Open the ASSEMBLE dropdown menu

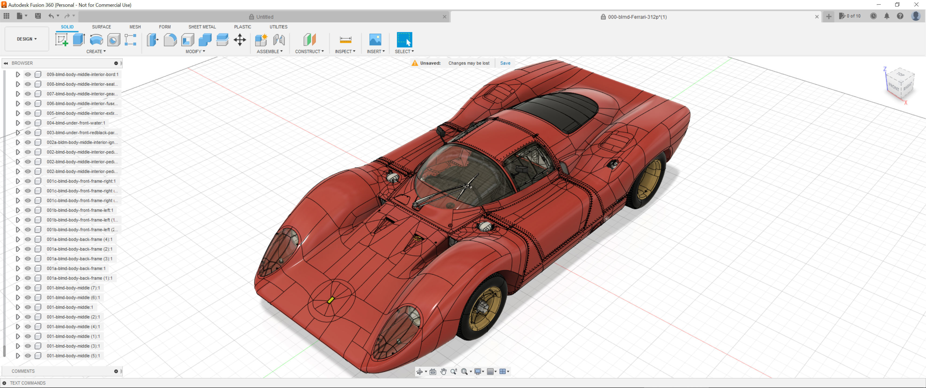(x=270, y=51)
